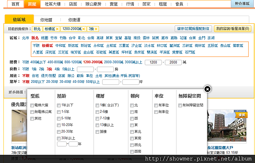The width and height of the screenshot is (255, 163).
Task: Click the 儲存/訂閱房屋配對信 button
Action: click(193, 29)
